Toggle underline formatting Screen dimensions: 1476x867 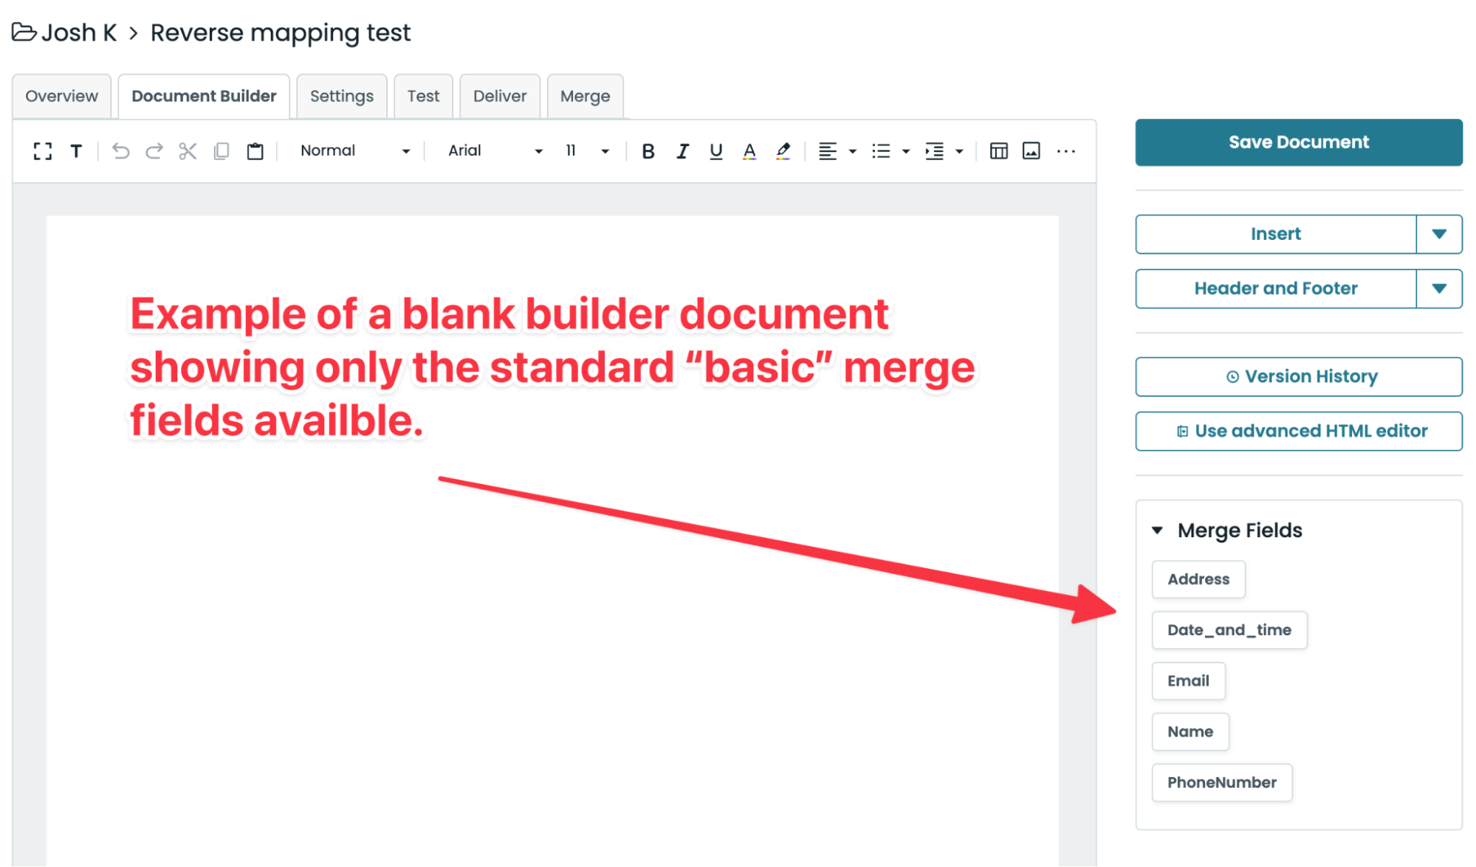[x=715, y=151]
